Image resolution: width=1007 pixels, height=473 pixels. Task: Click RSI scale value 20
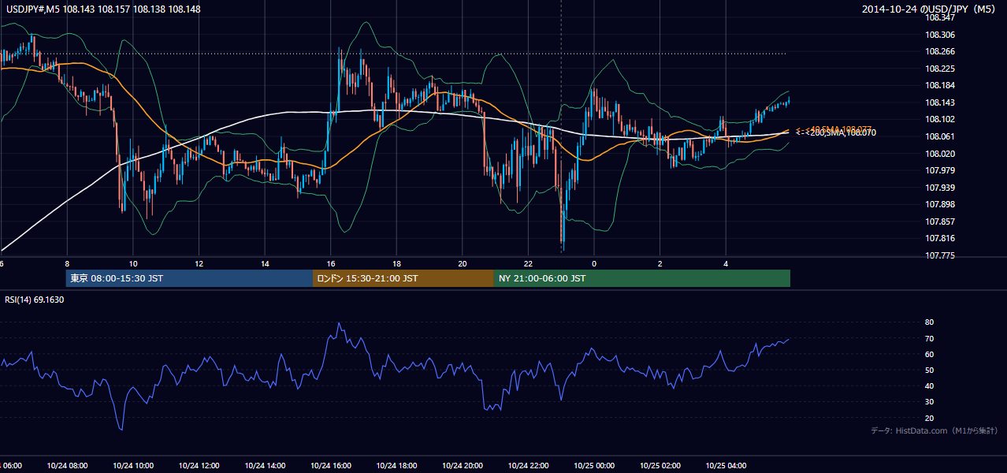[x=930, y=418]
